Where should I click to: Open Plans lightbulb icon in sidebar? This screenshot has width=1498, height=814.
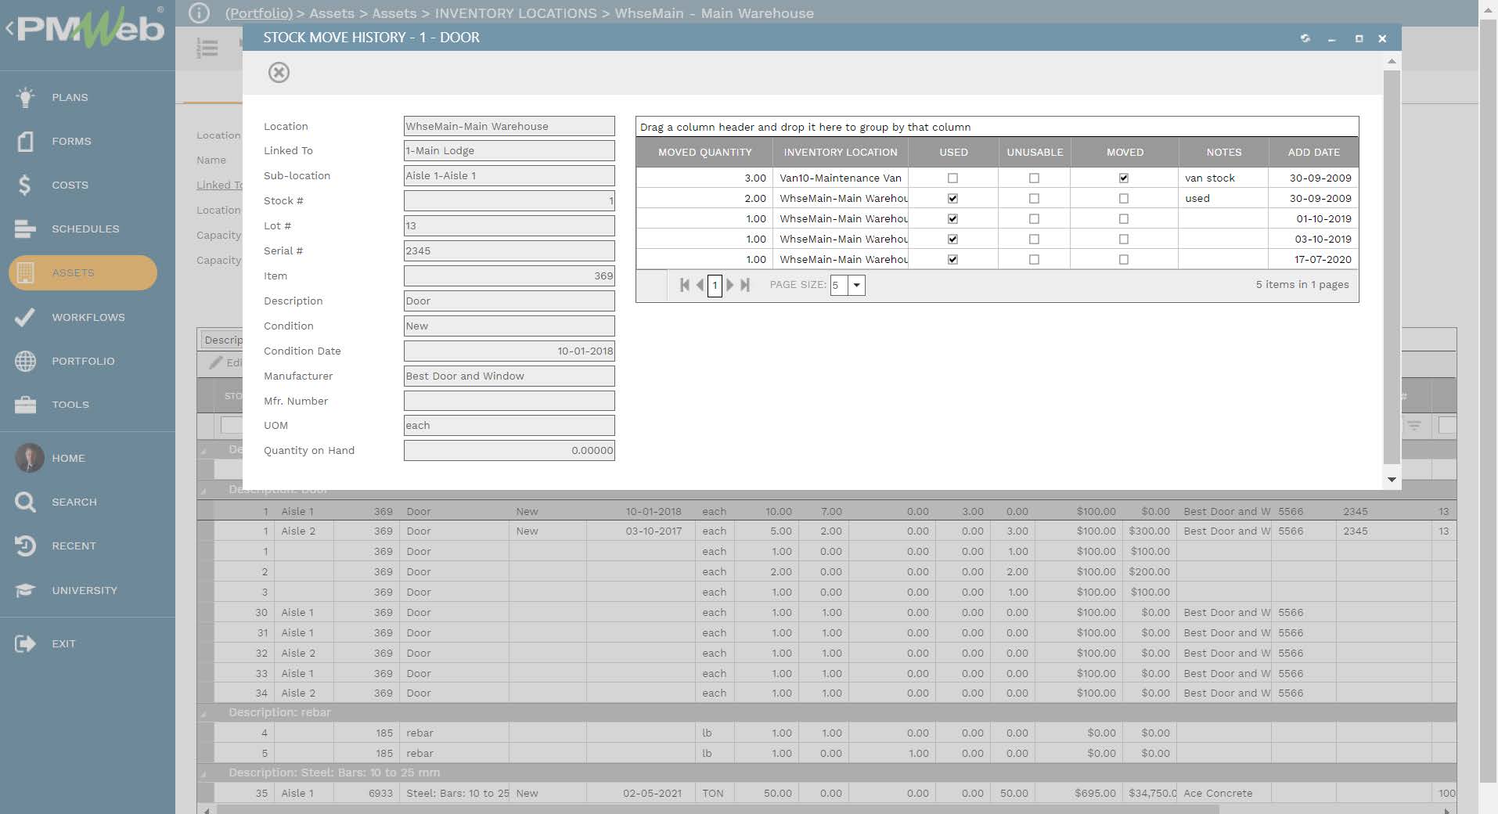(x=25, y=97)
